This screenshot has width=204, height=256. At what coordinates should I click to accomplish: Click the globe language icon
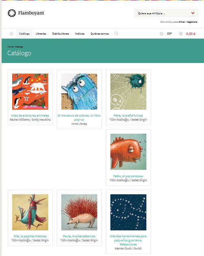161,34
